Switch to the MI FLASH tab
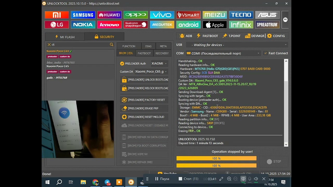 click(65, 37)
